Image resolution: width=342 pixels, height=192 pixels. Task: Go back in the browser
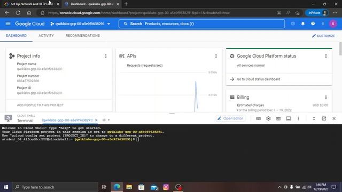tap(7, 13)
